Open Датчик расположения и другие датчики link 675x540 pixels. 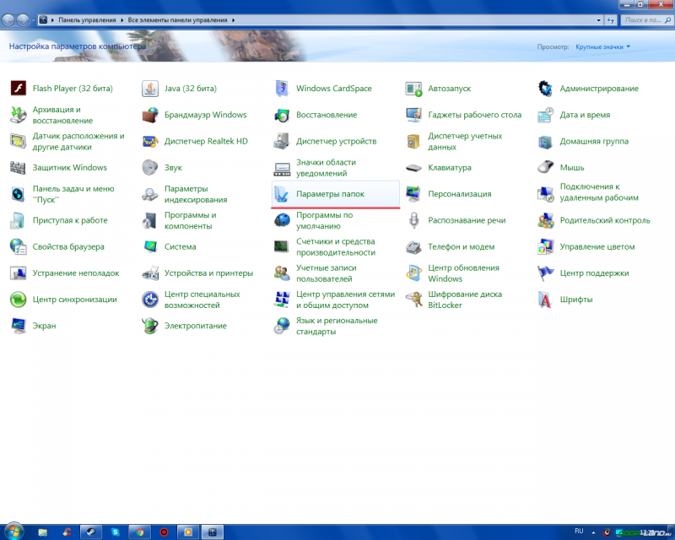coord(78,141)
